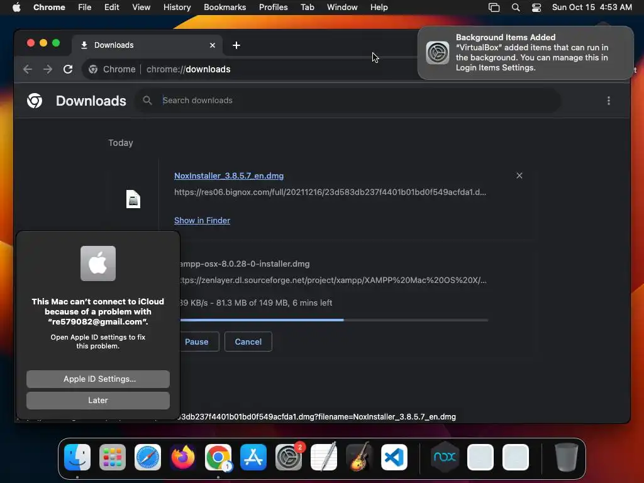Click Later in iCloud dialog
644x483 pixels.
click(97, 401)
